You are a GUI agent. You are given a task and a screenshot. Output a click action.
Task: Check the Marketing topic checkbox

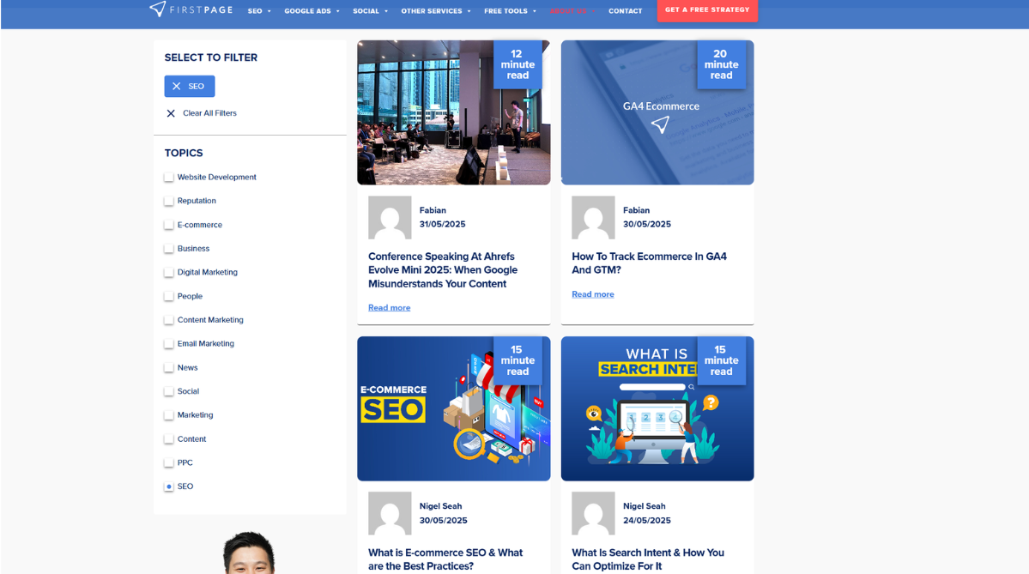(x=169, y=415)
